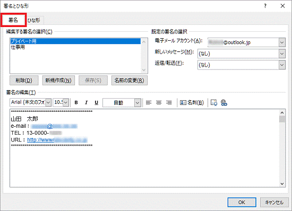Screen dimensions: 292x211
Task: Click the signature editor scrollbar thumb
Action: pyautogui.click(x=282, y=119)
